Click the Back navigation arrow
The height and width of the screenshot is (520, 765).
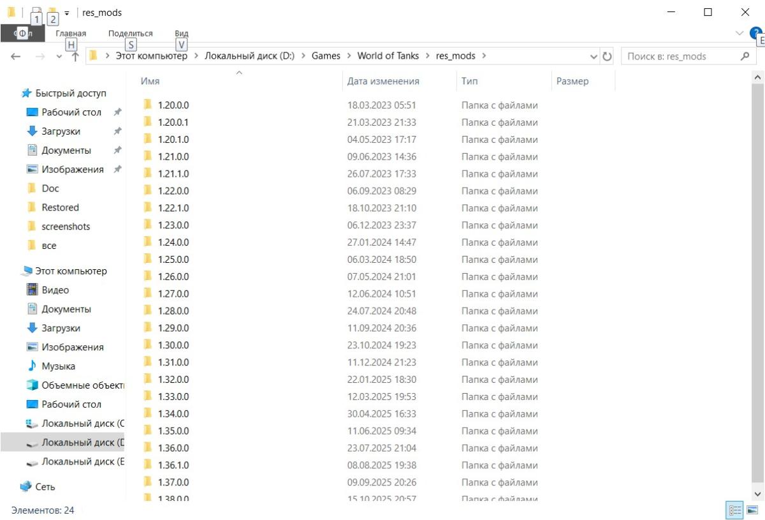pos(16,56)
